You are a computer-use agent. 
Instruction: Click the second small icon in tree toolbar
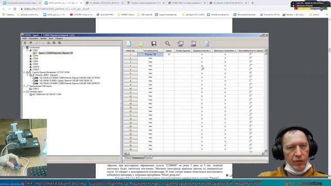point(31,43)
